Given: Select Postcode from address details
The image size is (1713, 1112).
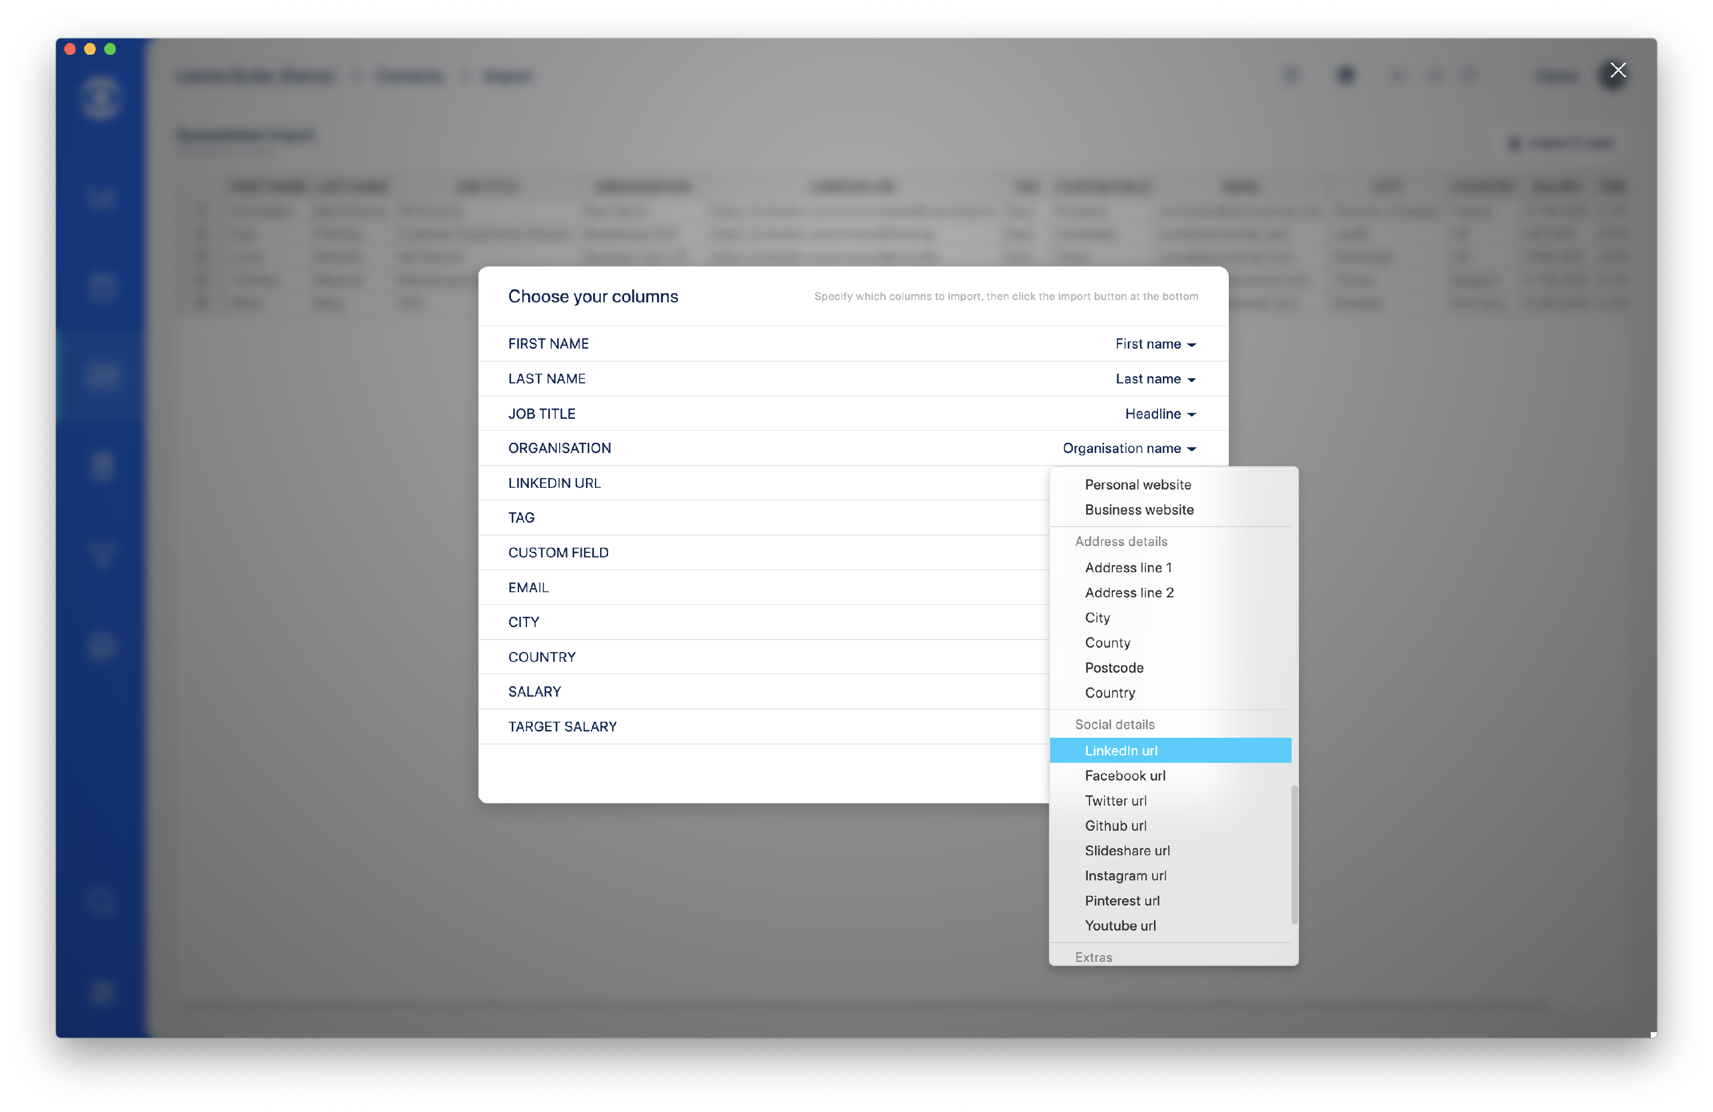Looking at the screenshot, I should click(1113, 668).
